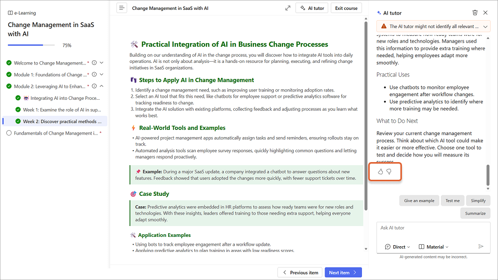The image size is (498, 280).
Task: Open the Material source dropdown
Action: pos(434,247)
